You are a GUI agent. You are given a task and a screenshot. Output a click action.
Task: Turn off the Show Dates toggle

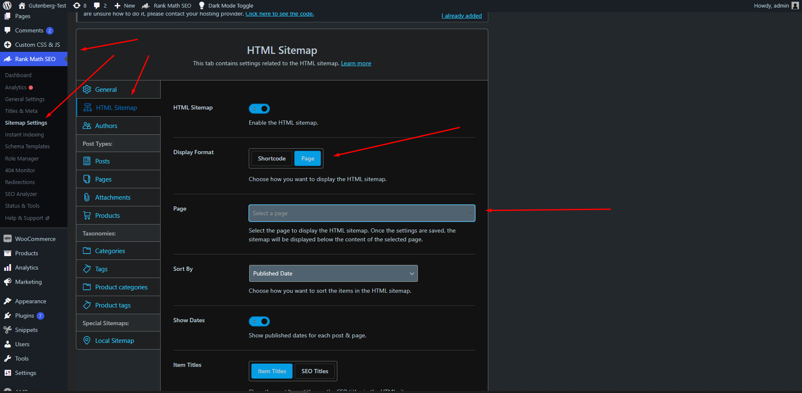pyautogui.click(x=259, y=321)
